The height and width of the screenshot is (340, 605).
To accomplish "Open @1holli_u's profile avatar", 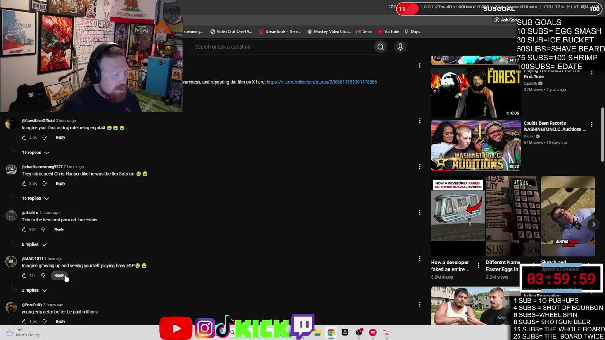I will 10,216.
